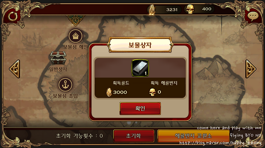Click the 획득 해골반지 skull icon
The width and height of the screenshot is (265, 148).
pos(152,92)
